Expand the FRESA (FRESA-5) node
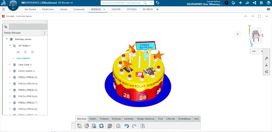This screenshot has width=272, height=132. (x=10, y=90)
